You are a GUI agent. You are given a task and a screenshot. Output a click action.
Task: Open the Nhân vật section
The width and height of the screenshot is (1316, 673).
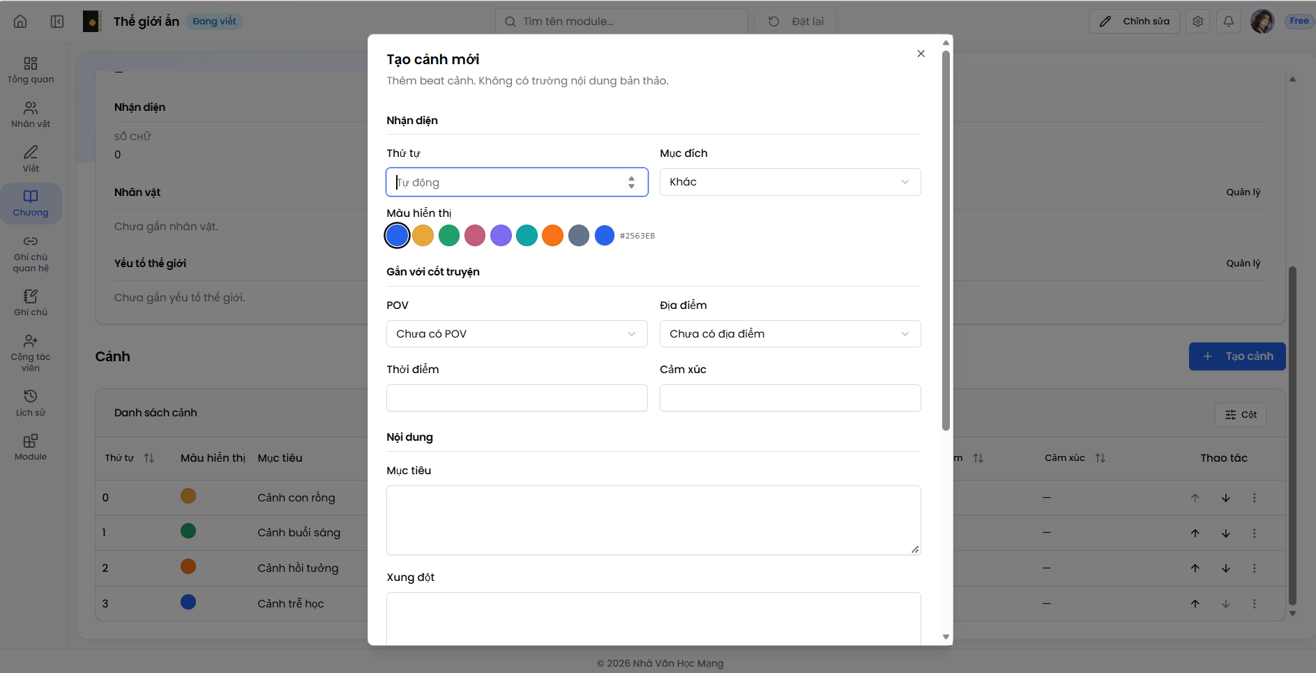31,115
